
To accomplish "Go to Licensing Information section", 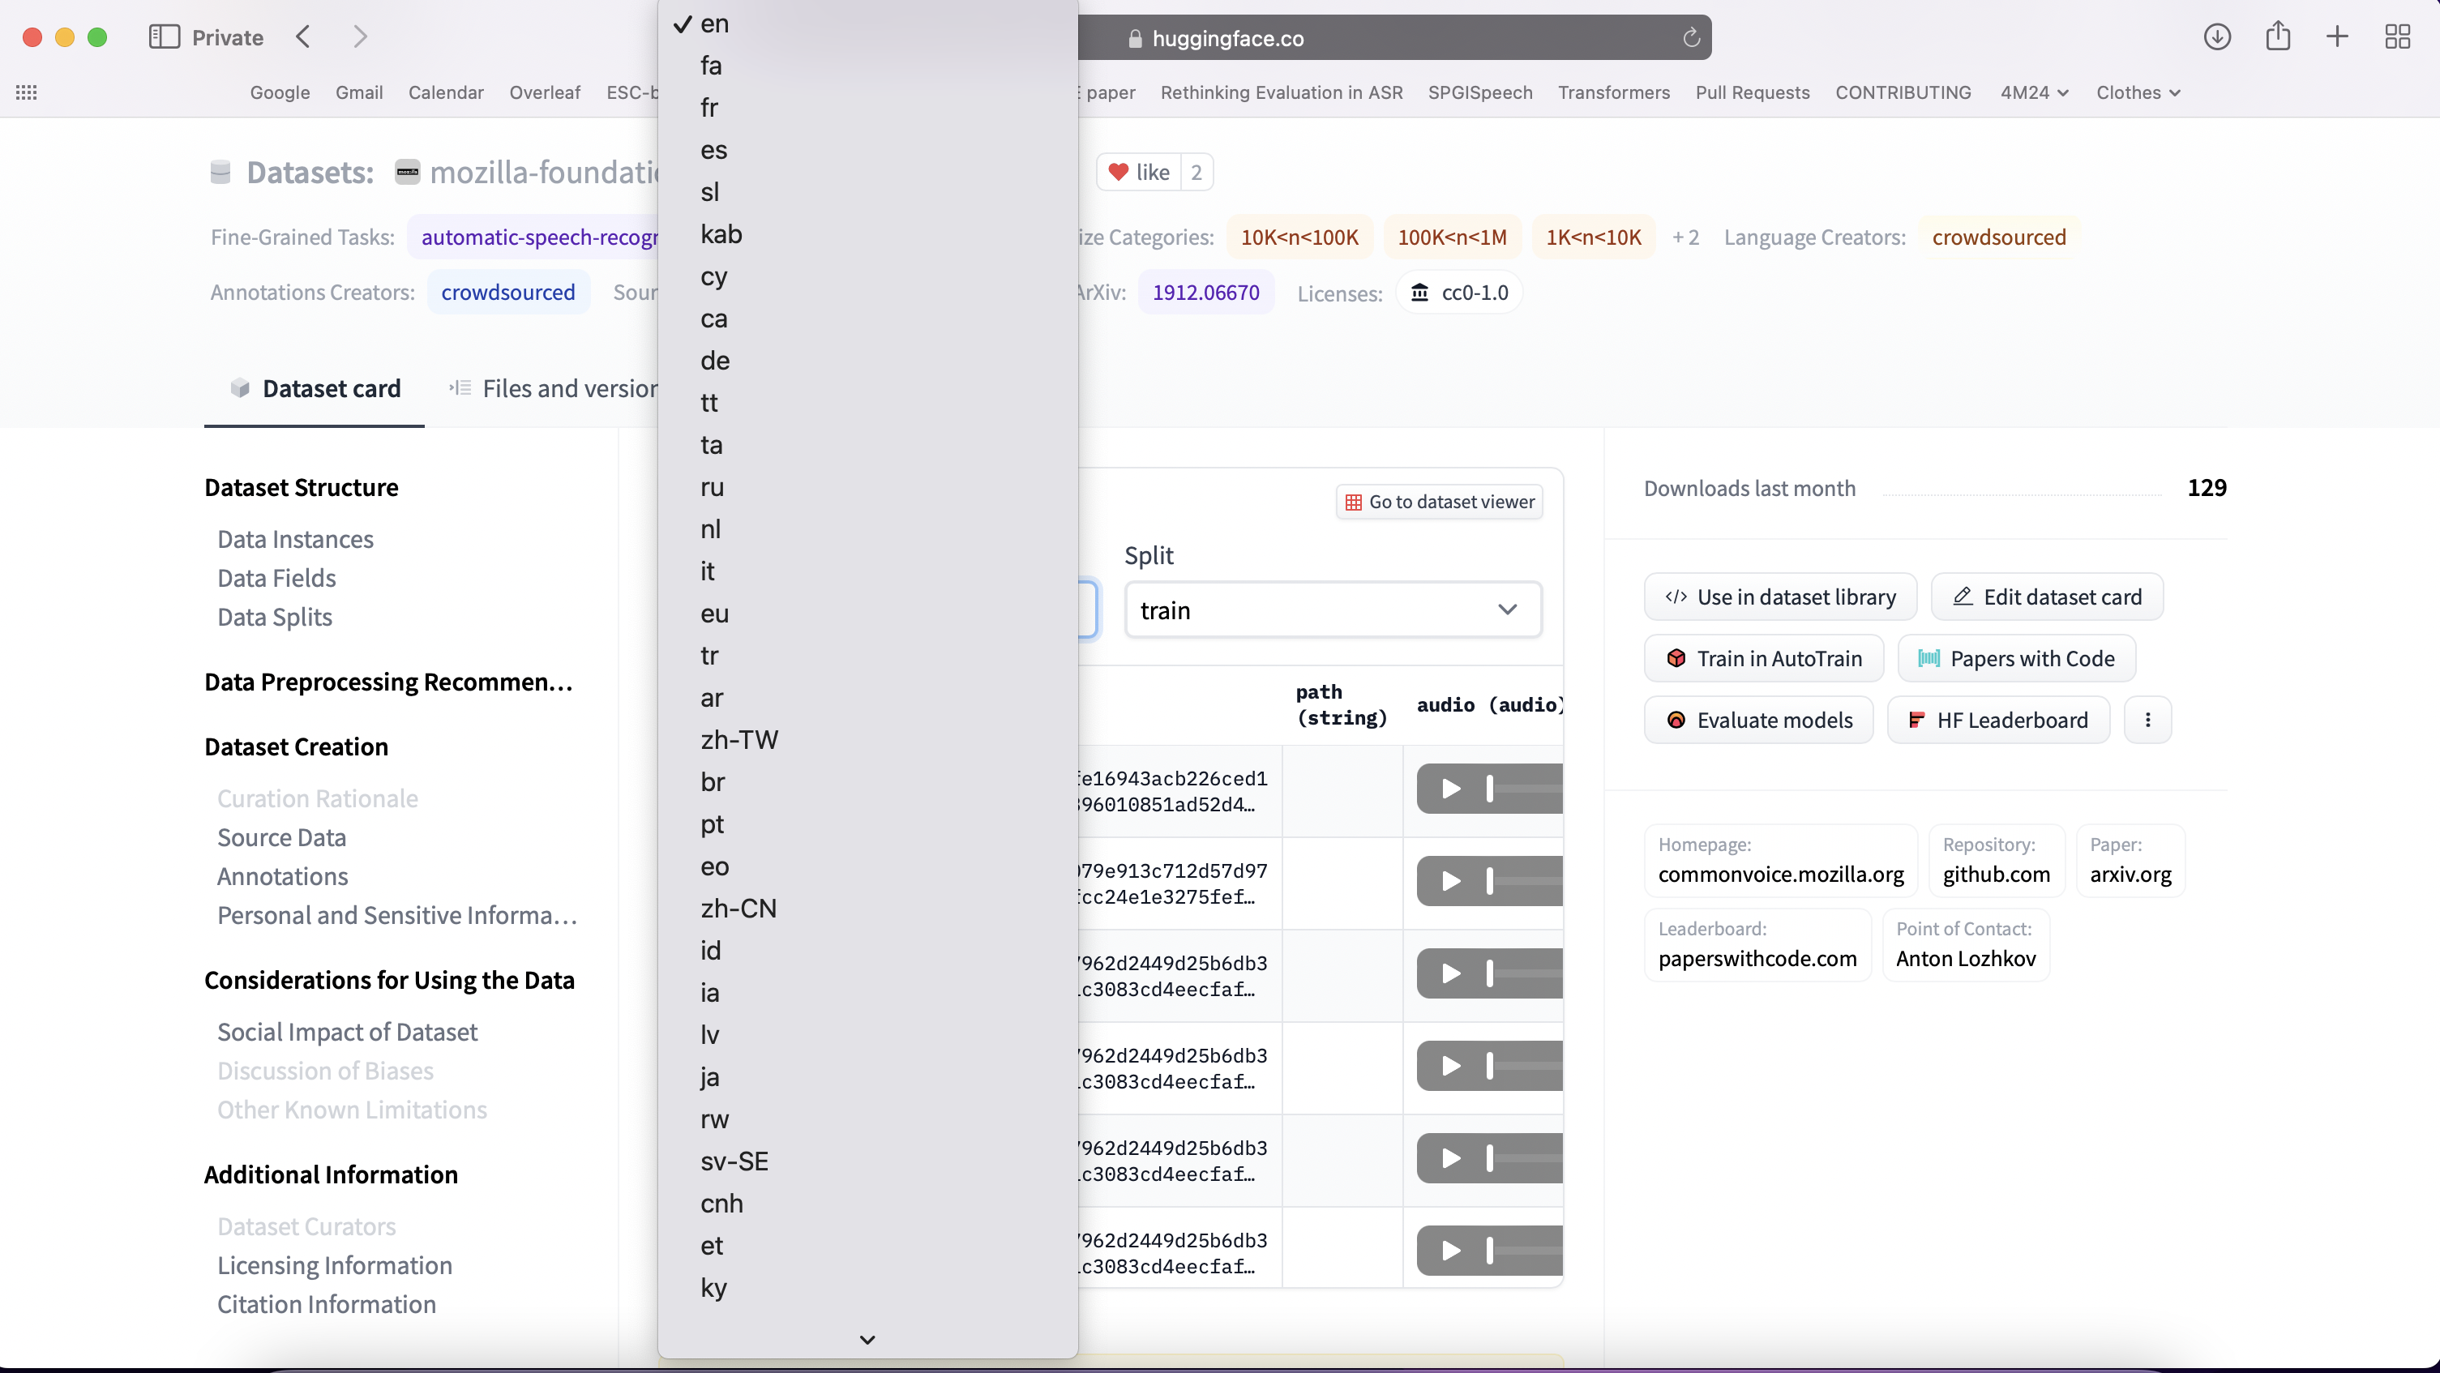I will click(x=334, y=1265).
